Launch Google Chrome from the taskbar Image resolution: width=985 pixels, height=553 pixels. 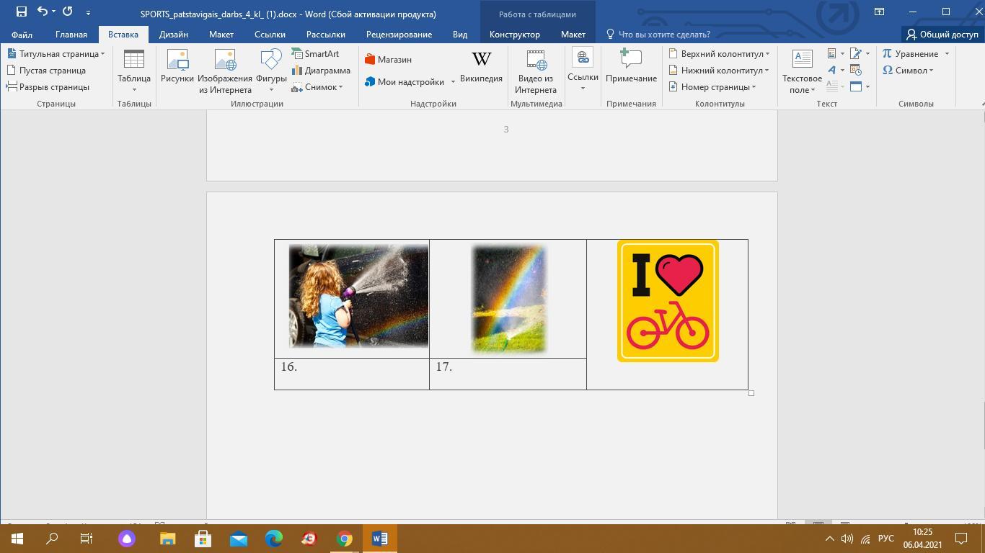tap(345, 539)
